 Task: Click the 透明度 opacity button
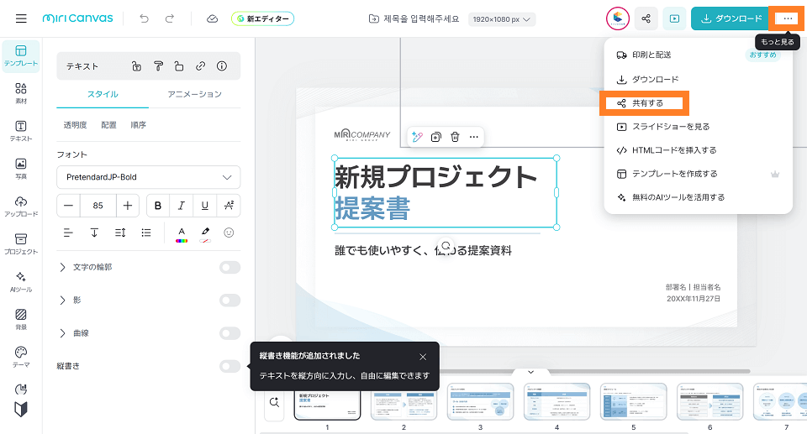tap(75, 125)
